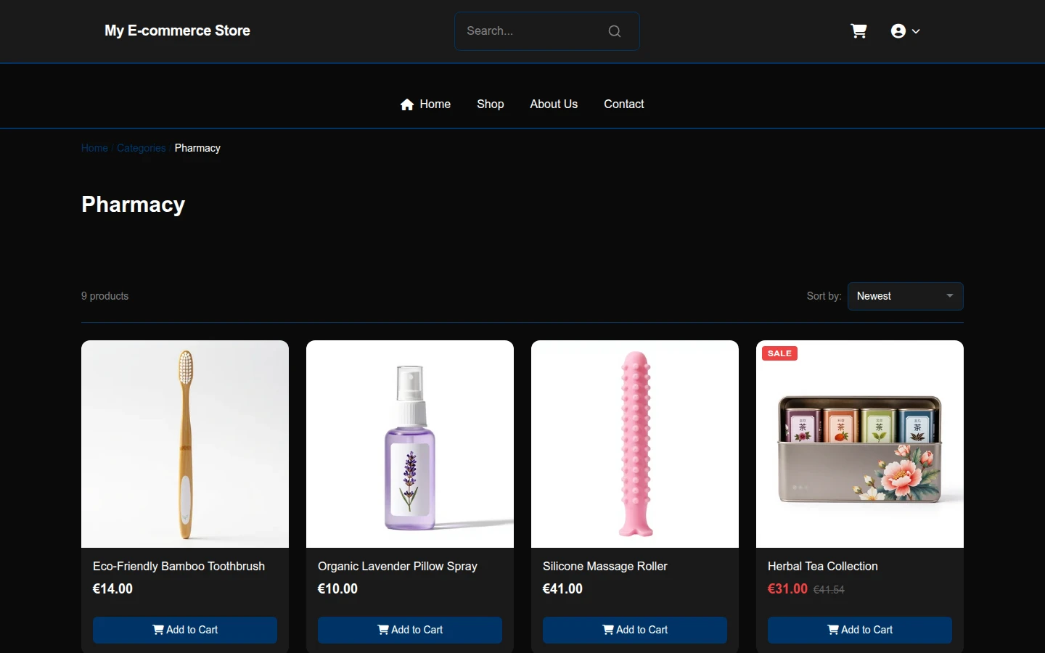Click the My E-commerce Store logo
This screenshot has height=653, width=1045.
point(177,30)
